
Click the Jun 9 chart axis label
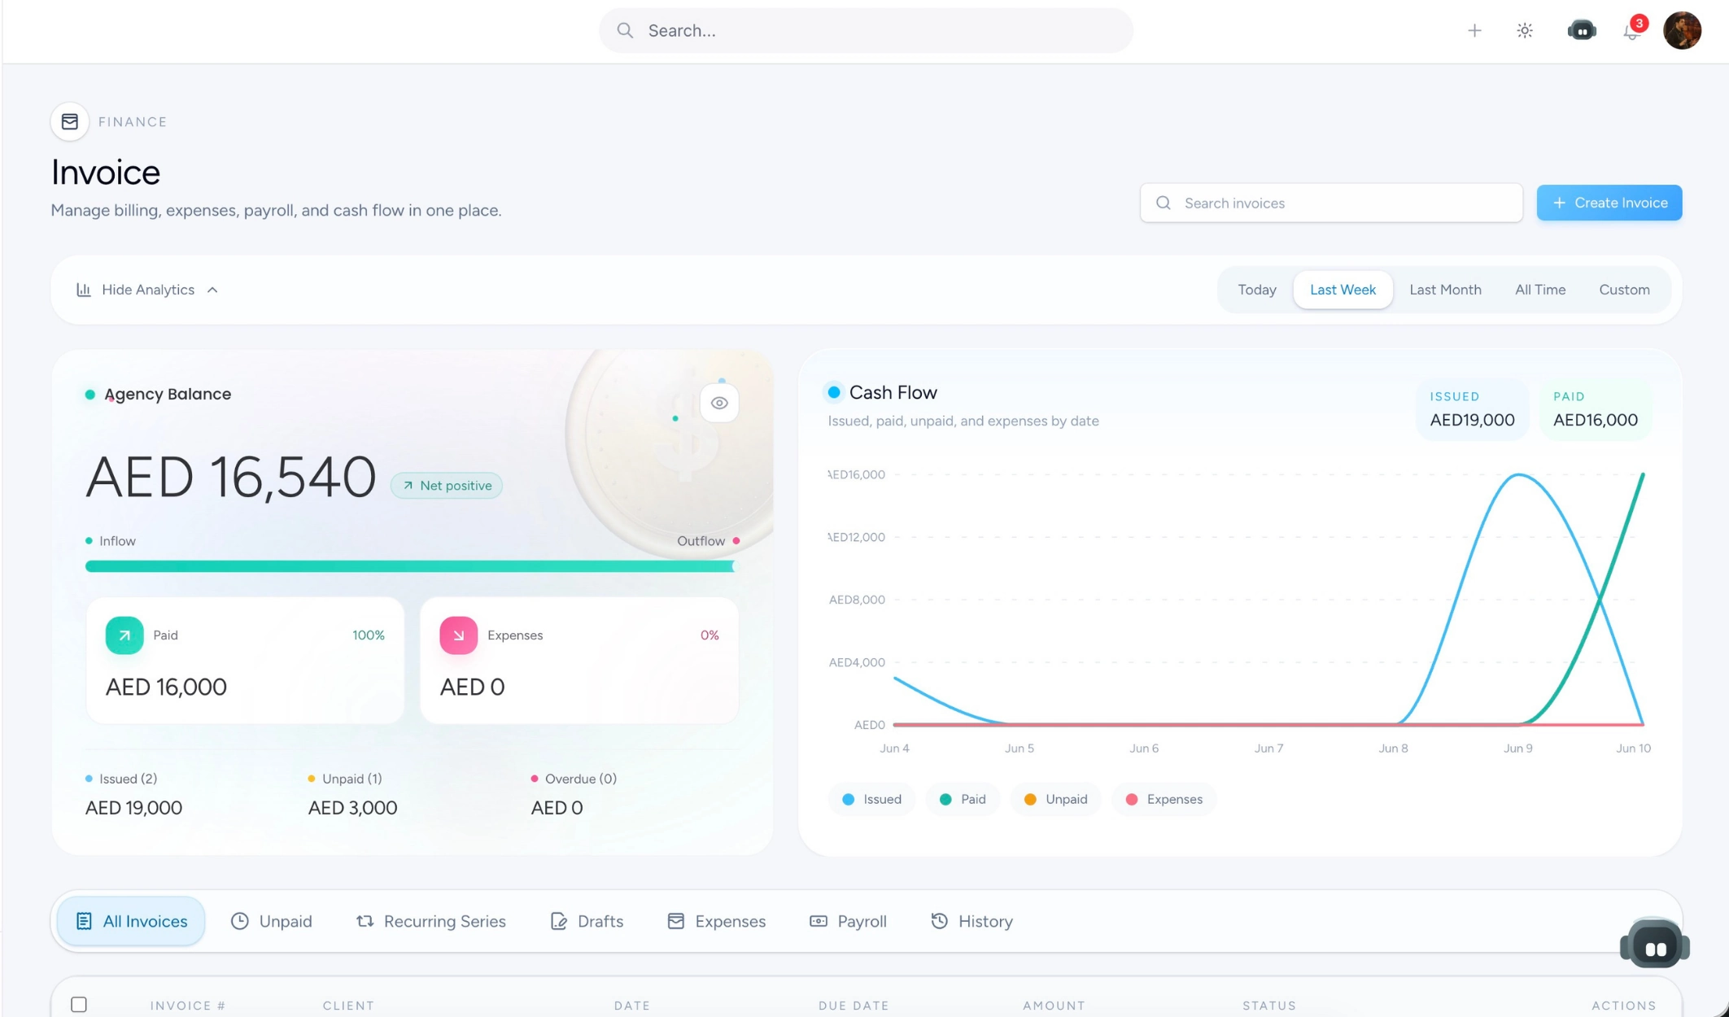tap(1517, 749)
